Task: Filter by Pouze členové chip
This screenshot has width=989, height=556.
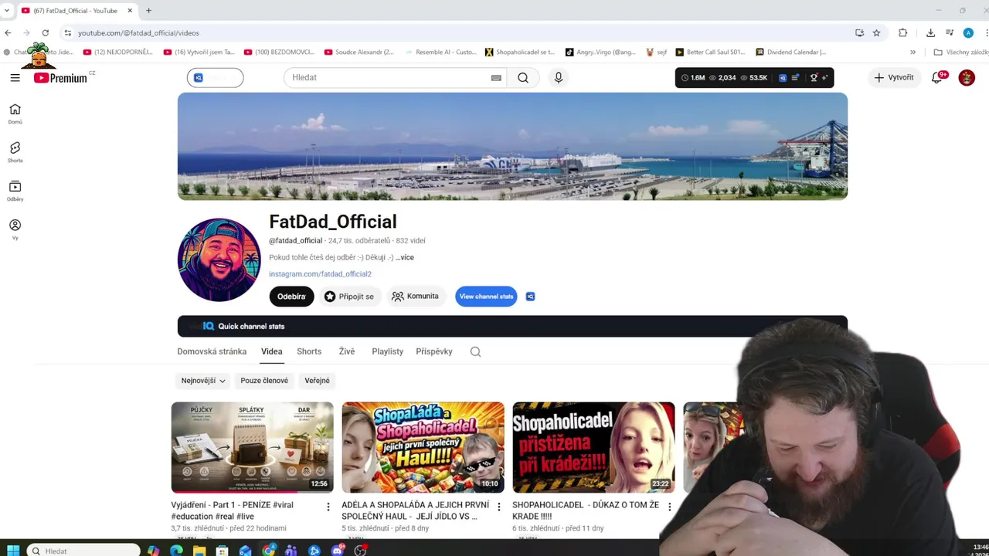Action: click(264, 381)
